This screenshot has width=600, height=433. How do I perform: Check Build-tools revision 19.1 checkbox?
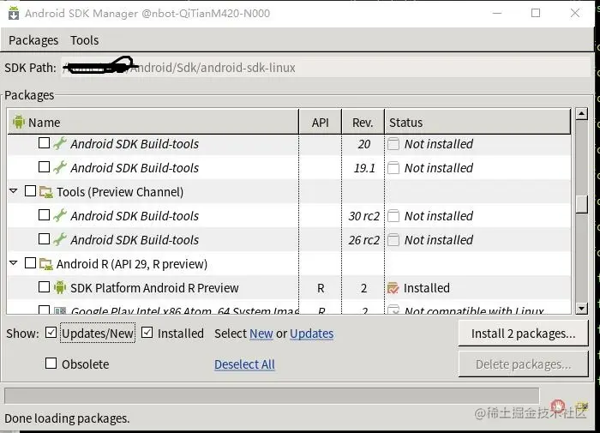coord(44,167)
